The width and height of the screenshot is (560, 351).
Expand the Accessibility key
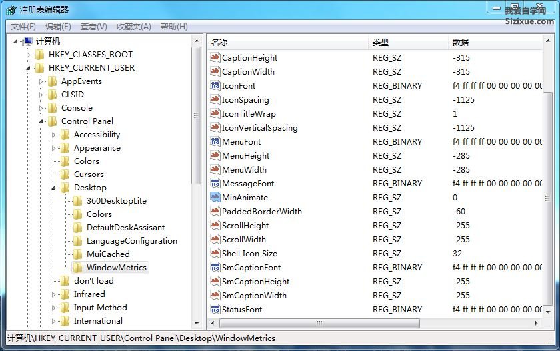(53, 135)
